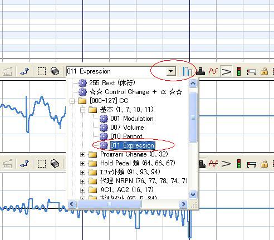Viewport: 274px width, 240px height.
Task: Click the vertical scrollbar down arrow in dropdown
Action: [193, 195]
